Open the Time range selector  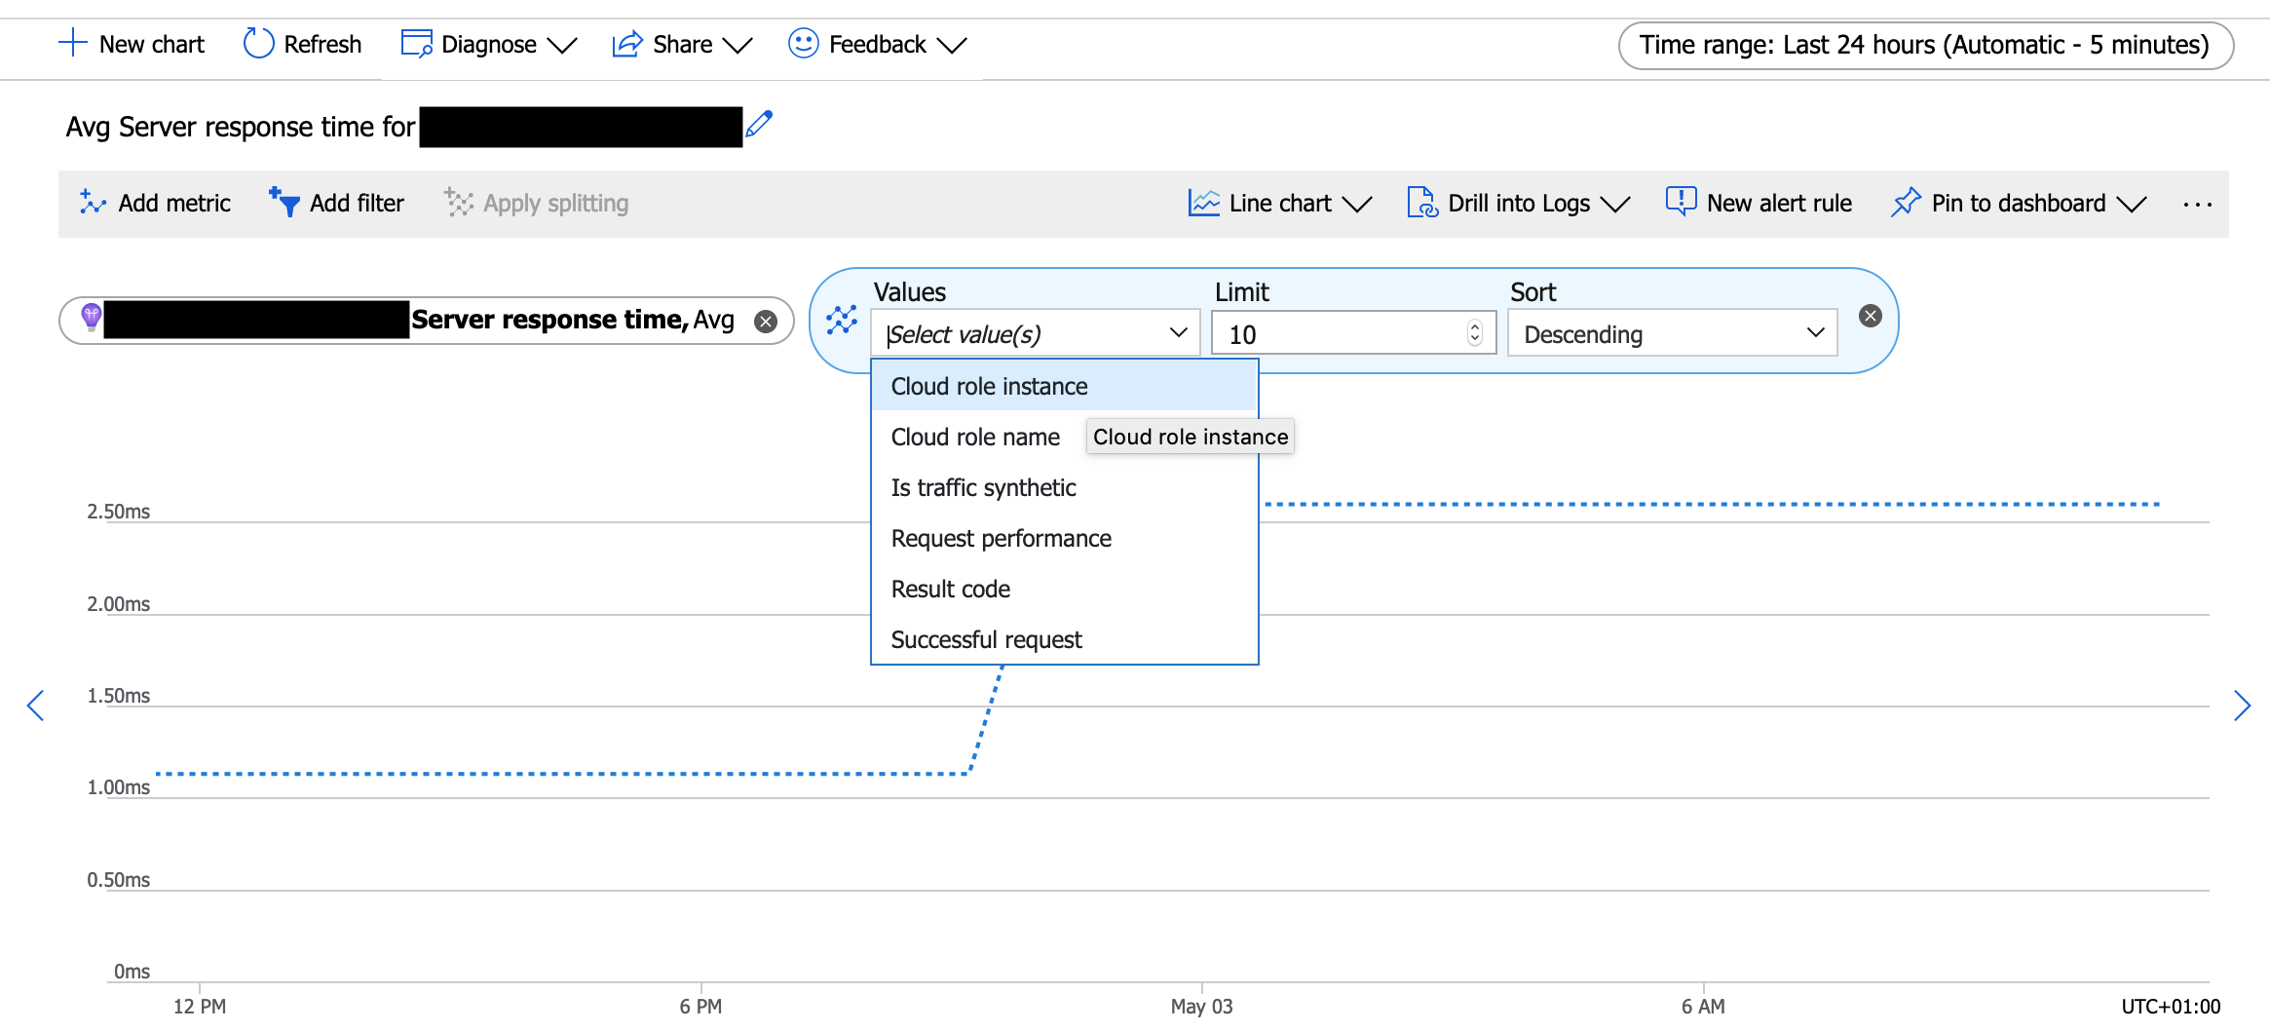pos(1924,45)
